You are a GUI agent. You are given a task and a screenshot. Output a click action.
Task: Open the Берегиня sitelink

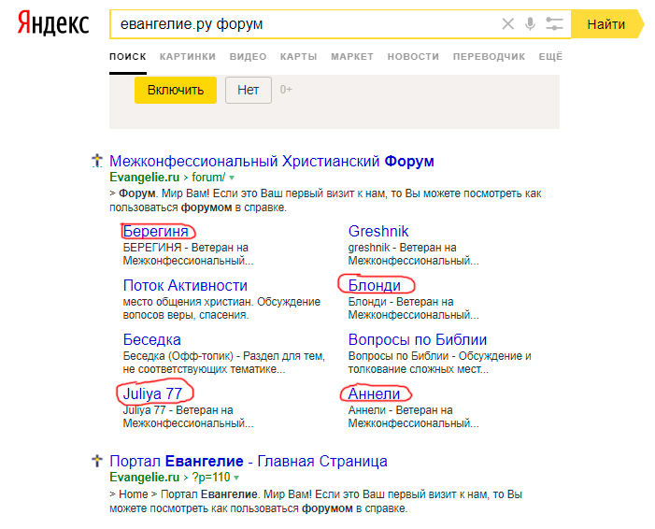tap(157, 231)
